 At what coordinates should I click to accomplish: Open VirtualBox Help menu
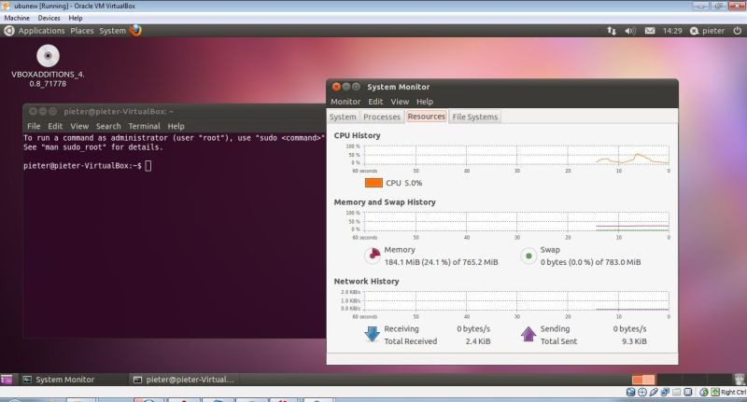[x=76, y=18]
